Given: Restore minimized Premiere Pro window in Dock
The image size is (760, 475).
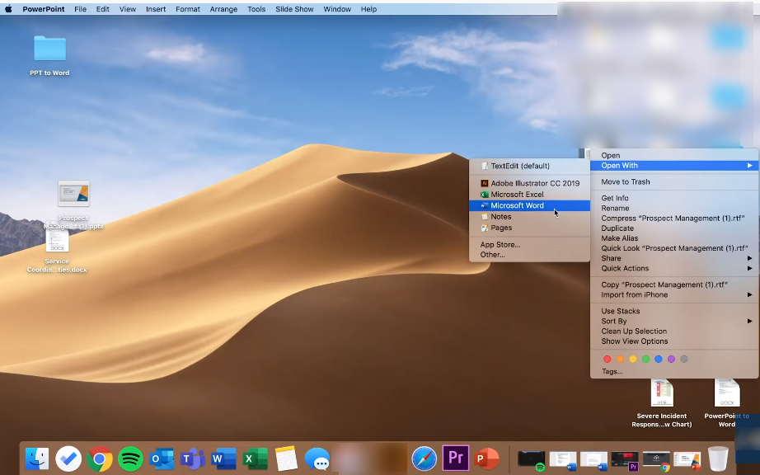Looking at the screenshot, I should [x=625, y=460].
